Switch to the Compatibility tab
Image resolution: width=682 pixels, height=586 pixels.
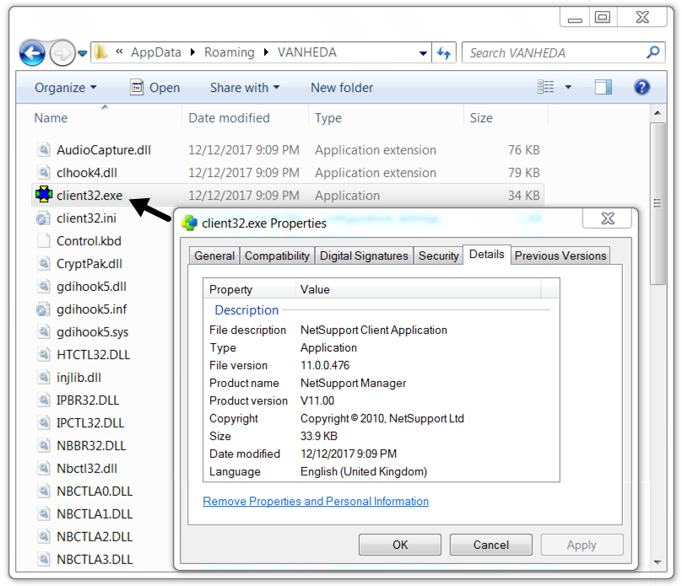(x=277, y=255)
